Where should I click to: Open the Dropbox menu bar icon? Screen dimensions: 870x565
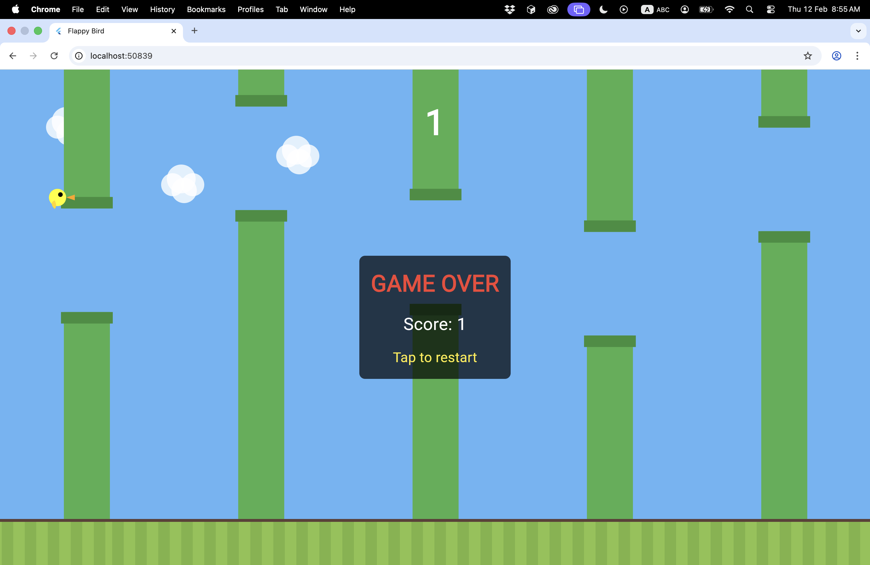(510, 9)
